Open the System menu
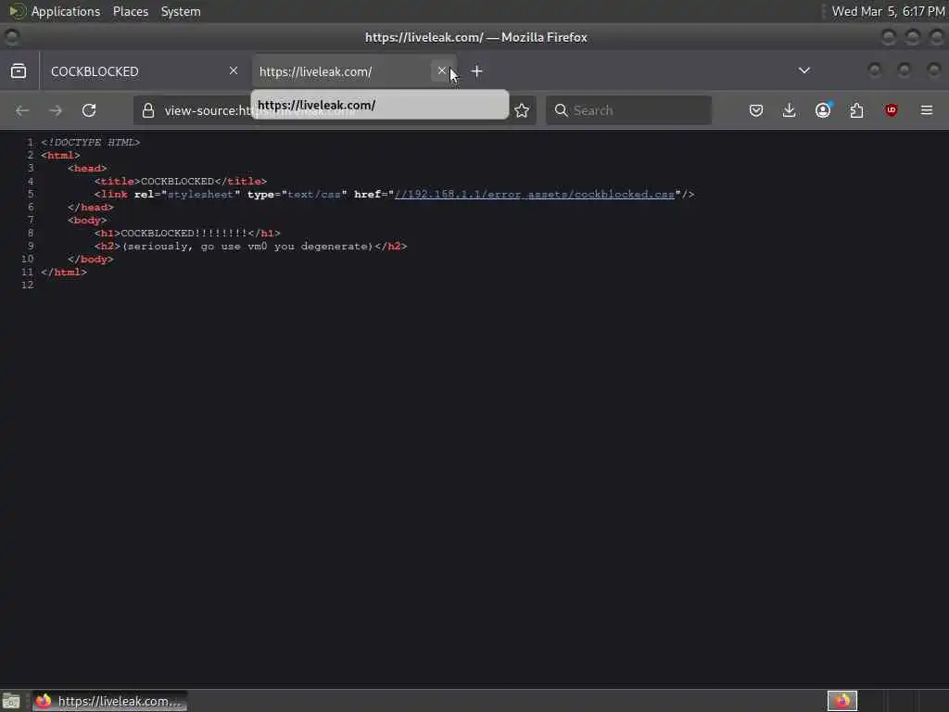Viewport: 949px width, 712px height. pyautogui.click(x=181, y=11)
